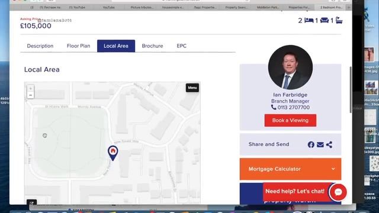
Task: Click the Share and Send label
Action: [269, 144]
